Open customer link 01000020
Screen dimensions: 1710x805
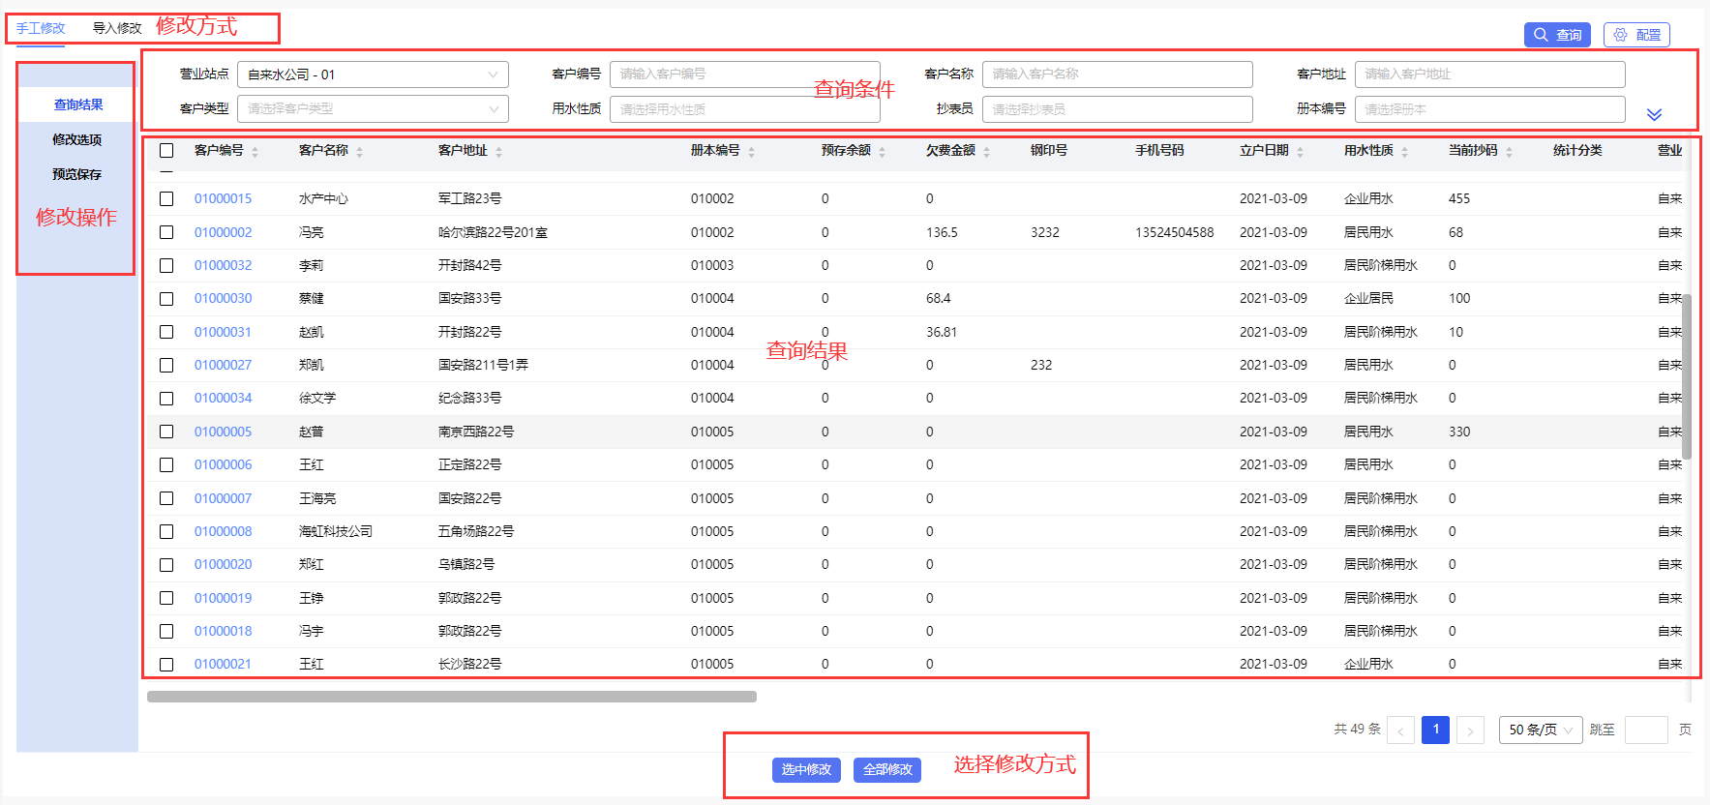[223, 565]
